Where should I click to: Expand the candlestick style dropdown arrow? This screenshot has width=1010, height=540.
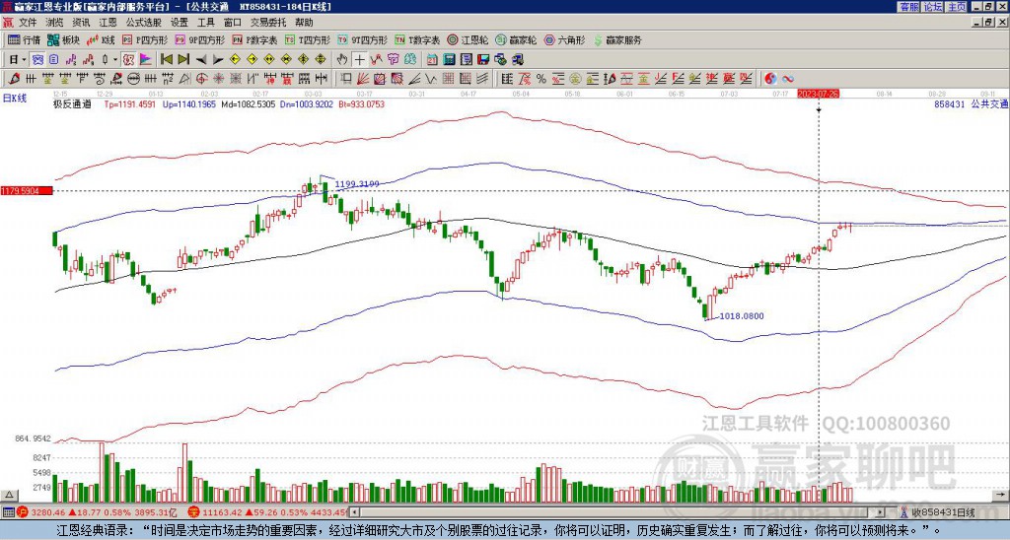[115, 60]
